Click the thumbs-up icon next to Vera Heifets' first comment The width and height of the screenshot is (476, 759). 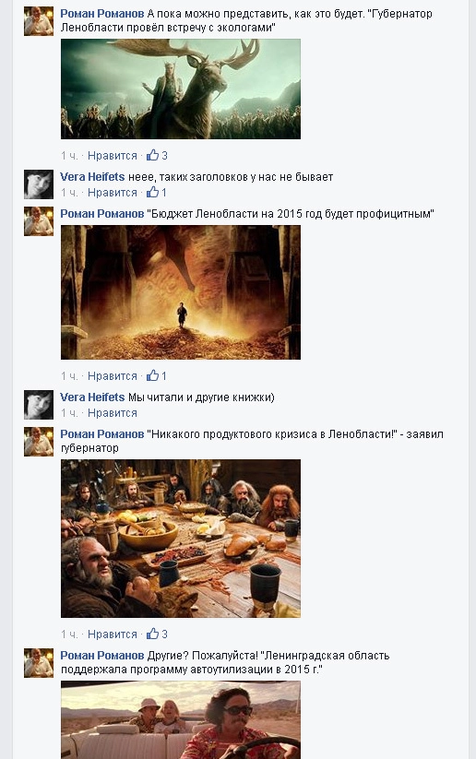[x=152, y=192]
